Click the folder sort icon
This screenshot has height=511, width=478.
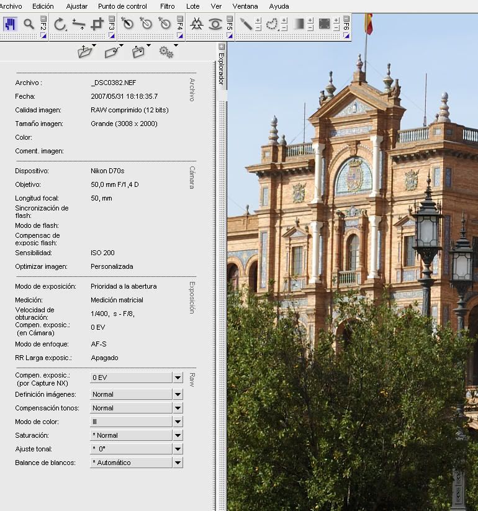[138, 52]
